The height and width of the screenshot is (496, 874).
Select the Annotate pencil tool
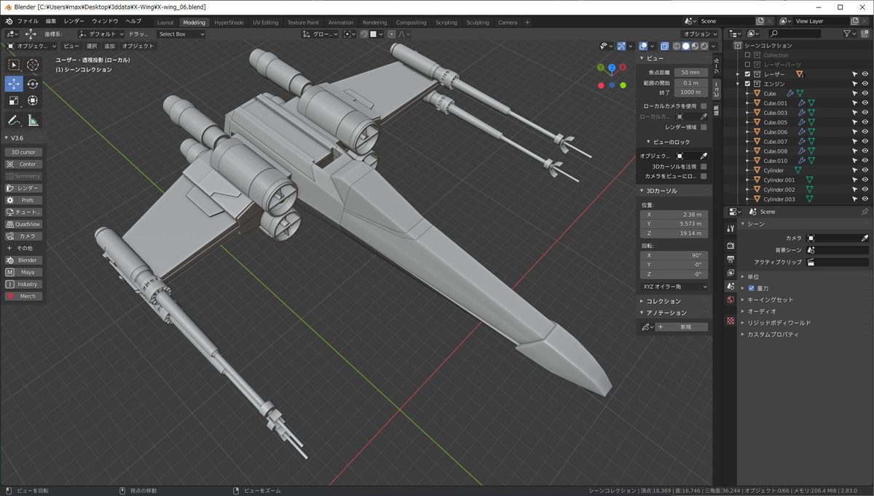coord(14,120)
